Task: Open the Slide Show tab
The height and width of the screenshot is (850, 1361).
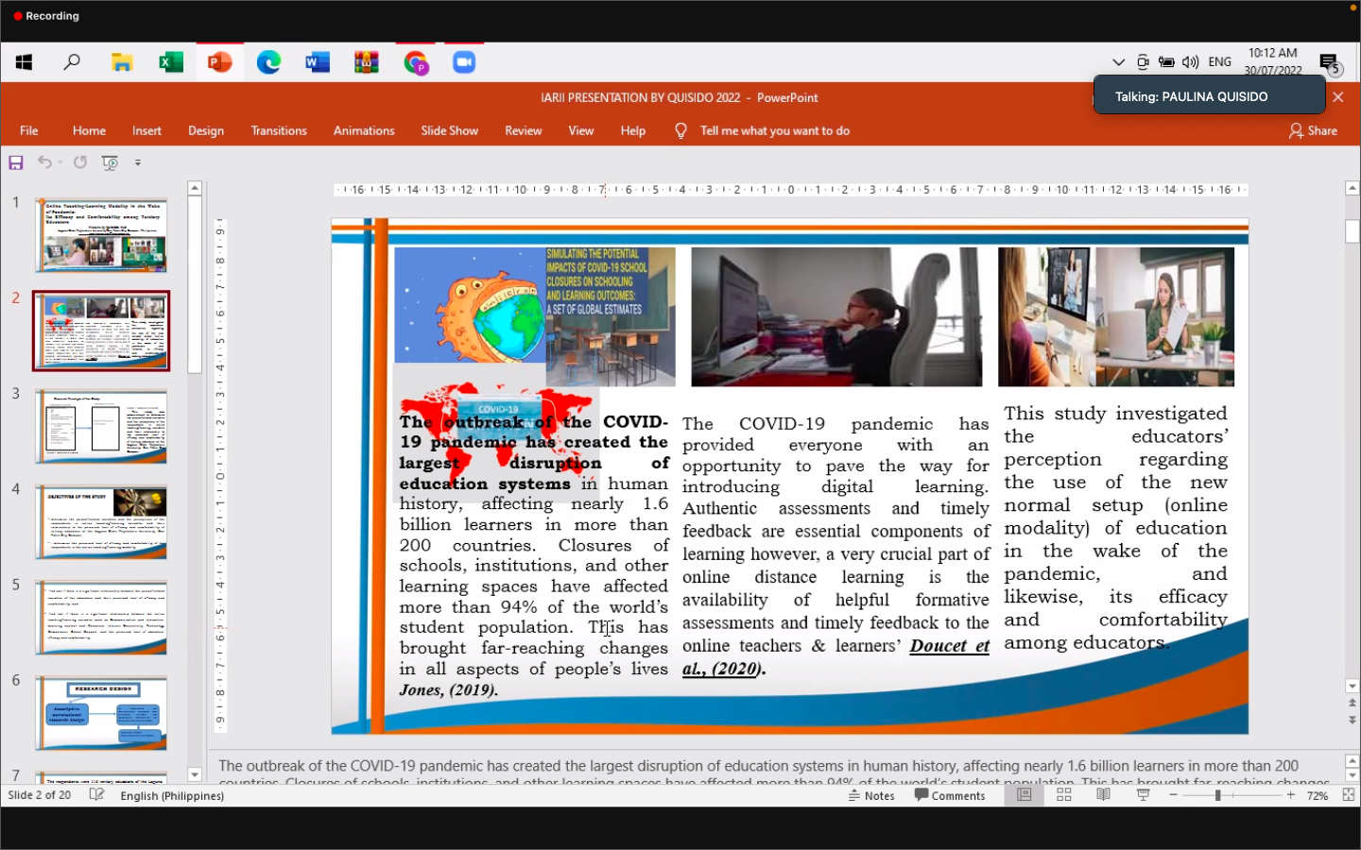Action: click(x=449, y=130)
